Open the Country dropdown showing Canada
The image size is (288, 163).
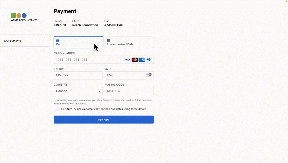tap(78, 91)
